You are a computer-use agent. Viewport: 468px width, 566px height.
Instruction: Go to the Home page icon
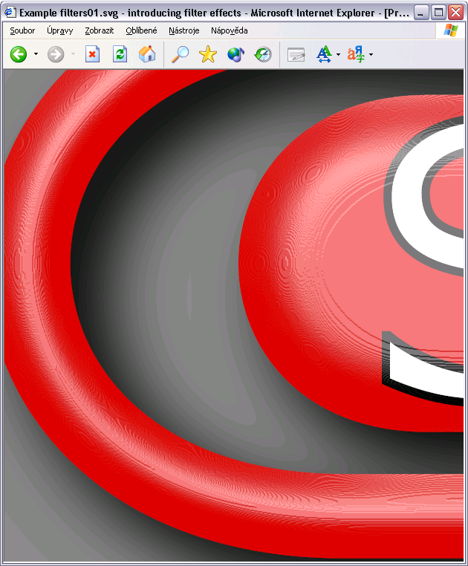[x=147, y=54]
